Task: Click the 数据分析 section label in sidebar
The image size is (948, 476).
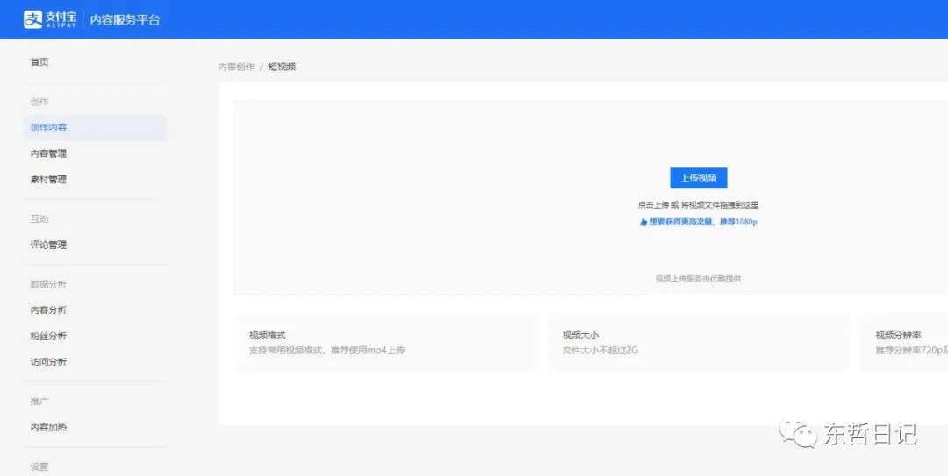Action: [x=48, y=284]
